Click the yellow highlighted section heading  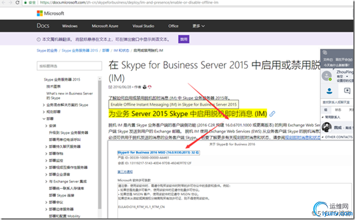click(x=188, y=113)
